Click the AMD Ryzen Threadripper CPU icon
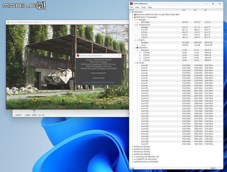227x172 pixels. pos(135,17)
